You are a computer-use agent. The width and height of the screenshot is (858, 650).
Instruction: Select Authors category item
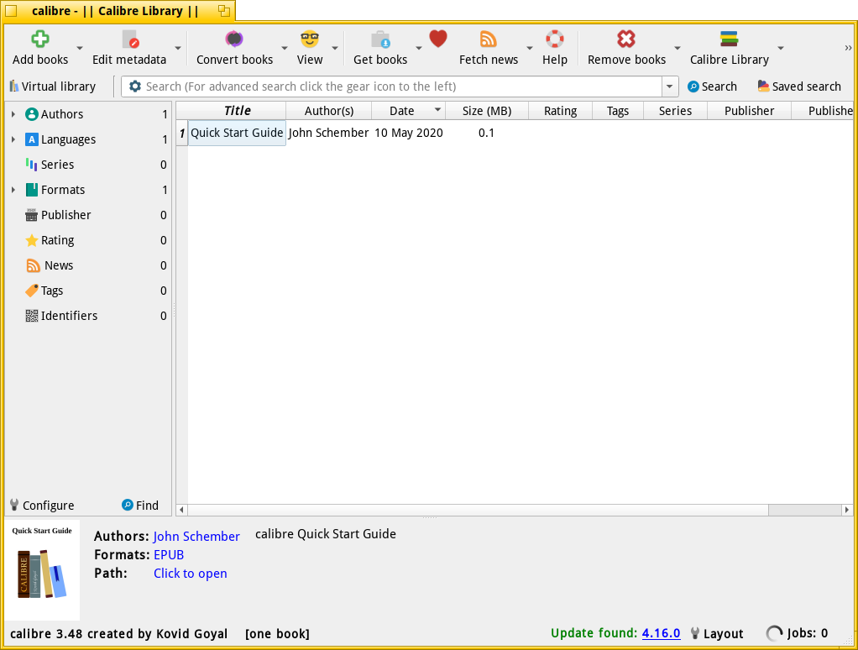[x=62, y=114]
